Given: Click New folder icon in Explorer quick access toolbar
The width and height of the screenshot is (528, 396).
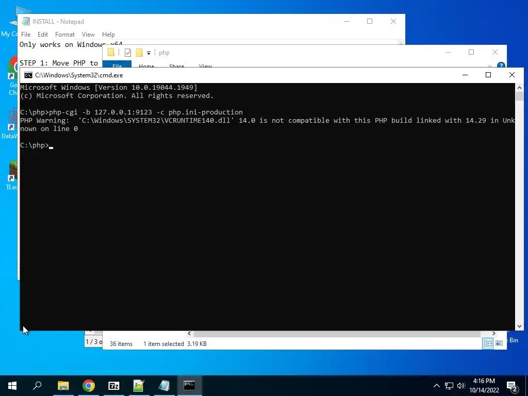Looking at the screenshot, I should [139, 53].
